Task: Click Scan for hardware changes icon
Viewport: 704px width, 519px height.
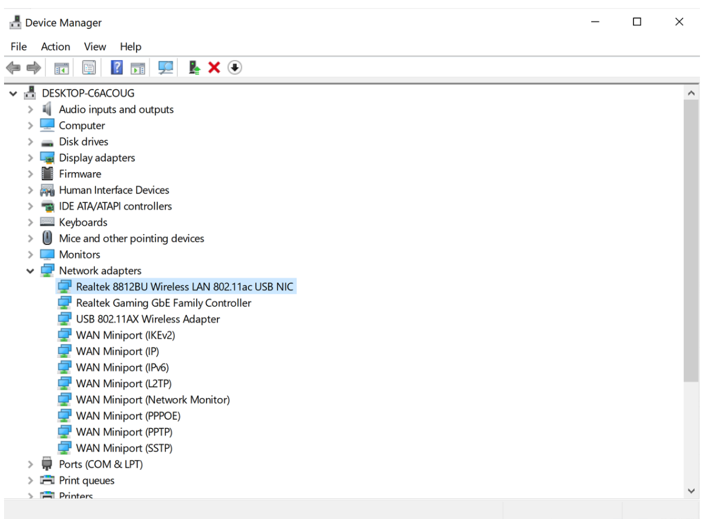Action: [166, 68]
